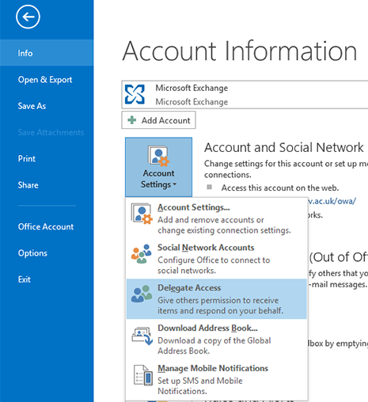Select Manage Mobile Notifications option

[x=217, y=379]
